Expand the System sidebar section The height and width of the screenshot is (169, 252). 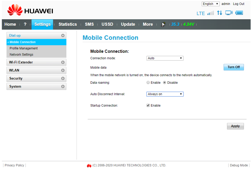coord(36,87)
